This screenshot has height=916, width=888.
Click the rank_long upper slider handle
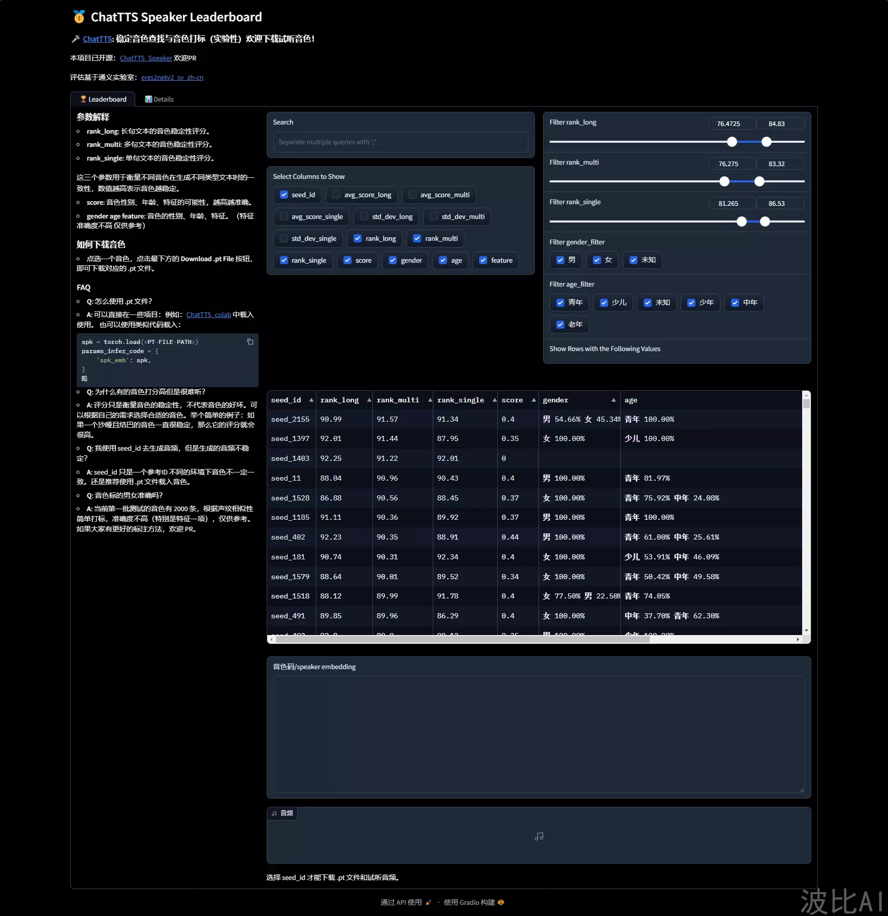click(767, 142)
